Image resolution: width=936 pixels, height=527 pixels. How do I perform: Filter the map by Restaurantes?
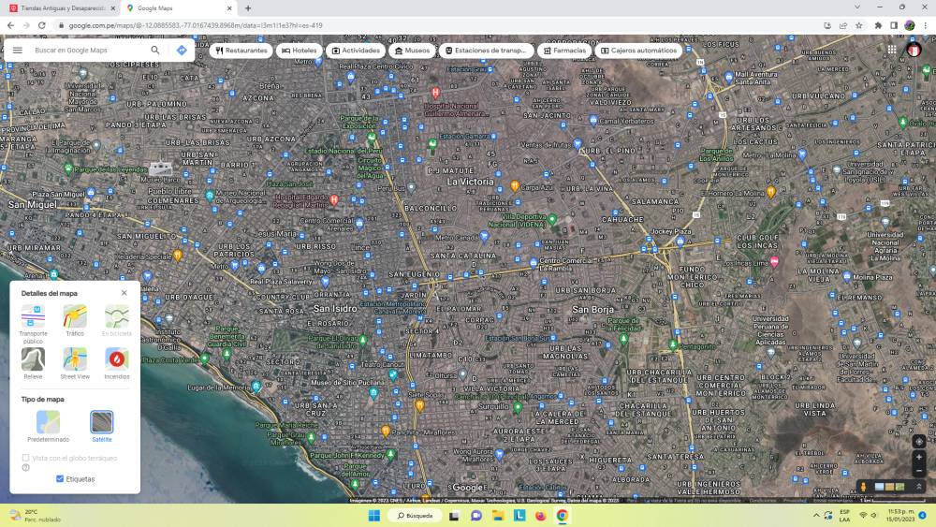pos(241,51)
